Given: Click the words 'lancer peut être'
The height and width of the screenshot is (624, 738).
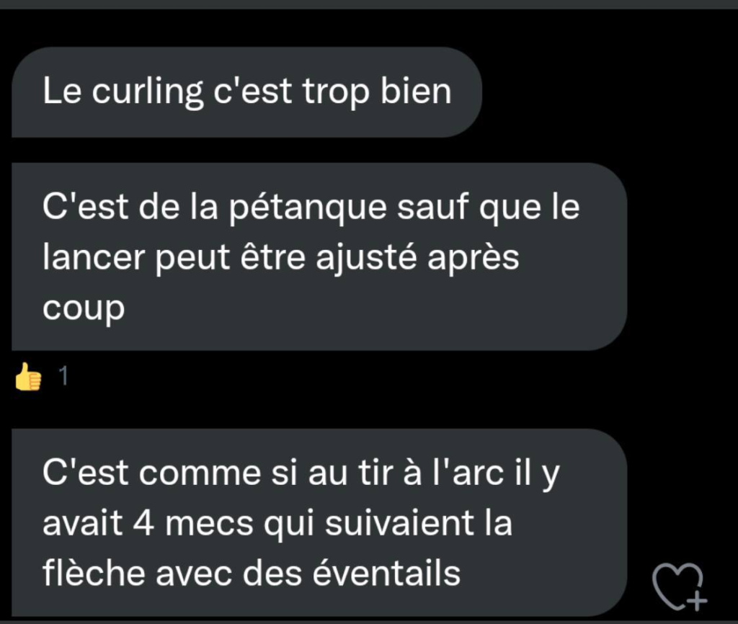Looking at the screenshot, I should (174, 259).
